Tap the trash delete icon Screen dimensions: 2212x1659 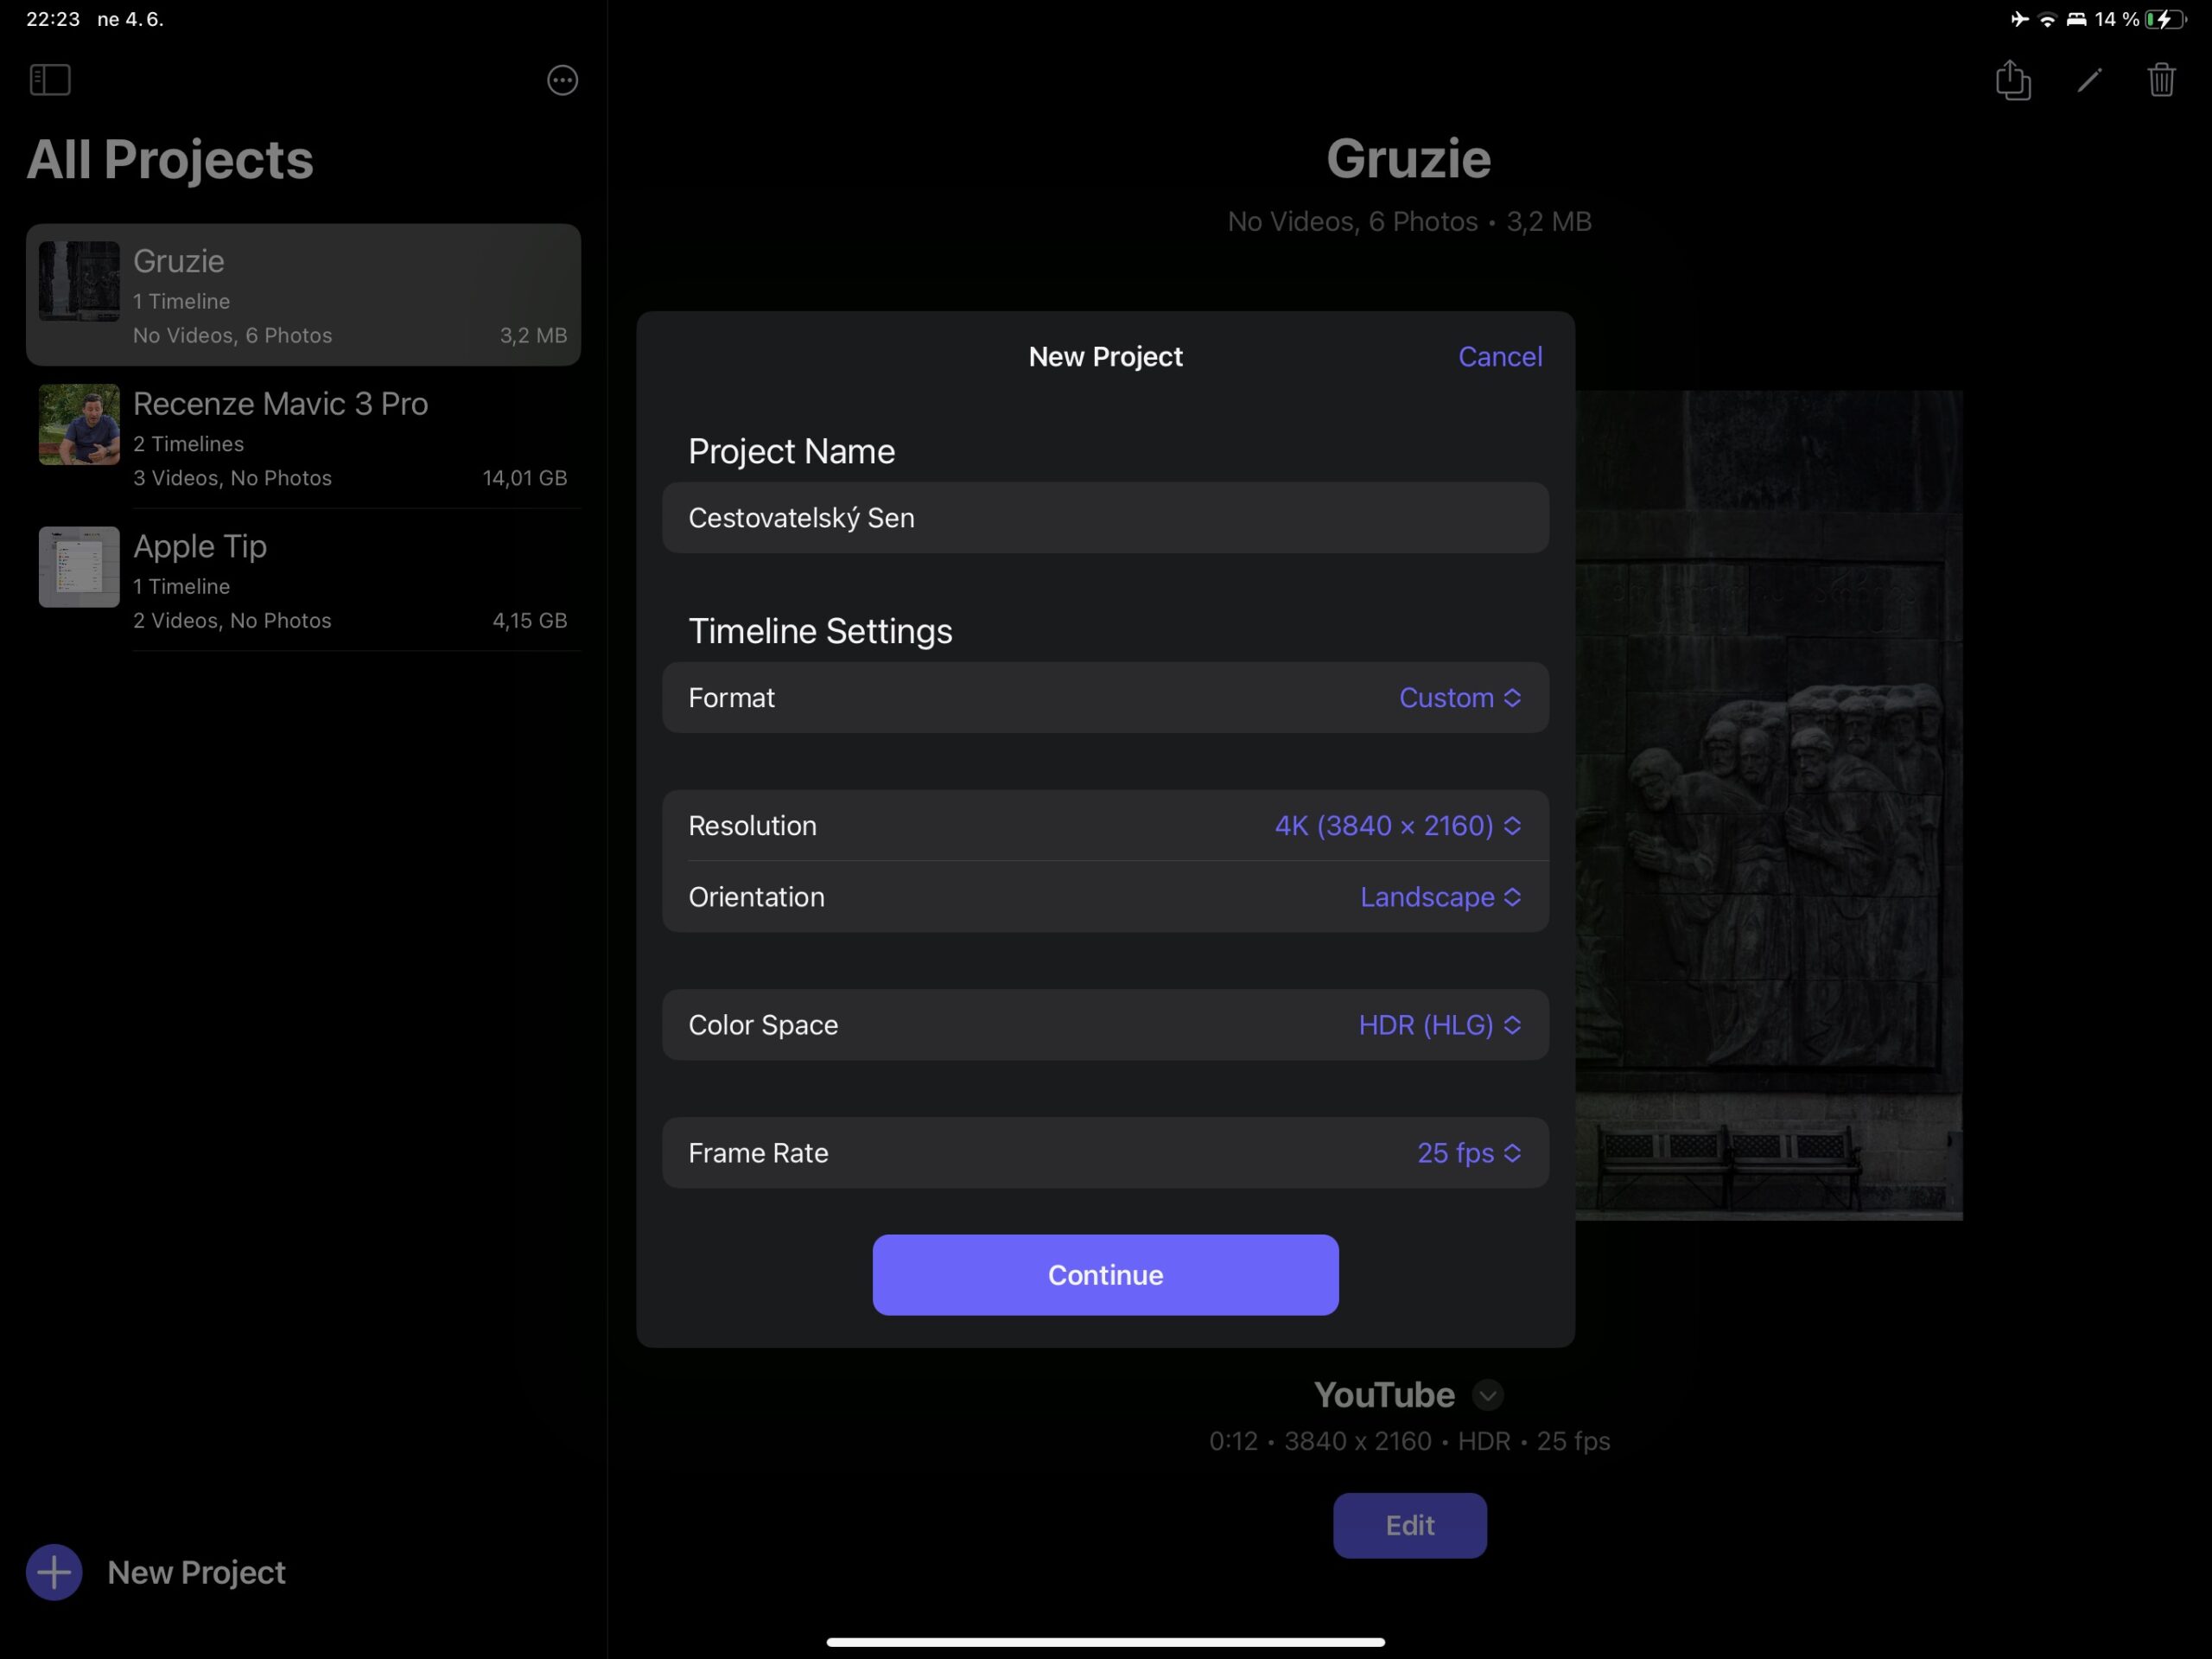coord(2161,80)
